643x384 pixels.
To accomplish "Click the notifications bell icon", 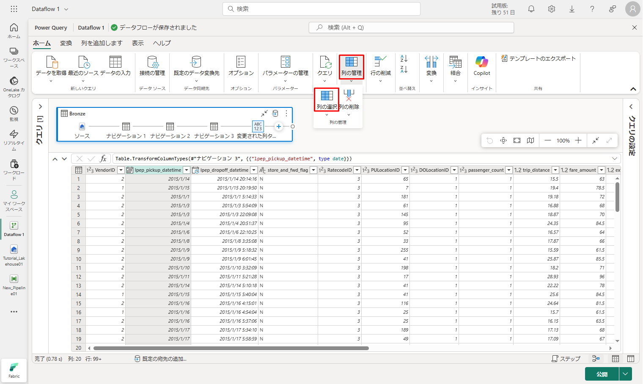I will (531, 9).
